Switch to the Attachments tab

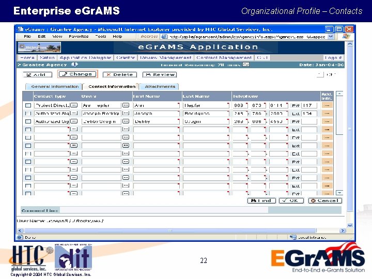[x=160, y=87]
